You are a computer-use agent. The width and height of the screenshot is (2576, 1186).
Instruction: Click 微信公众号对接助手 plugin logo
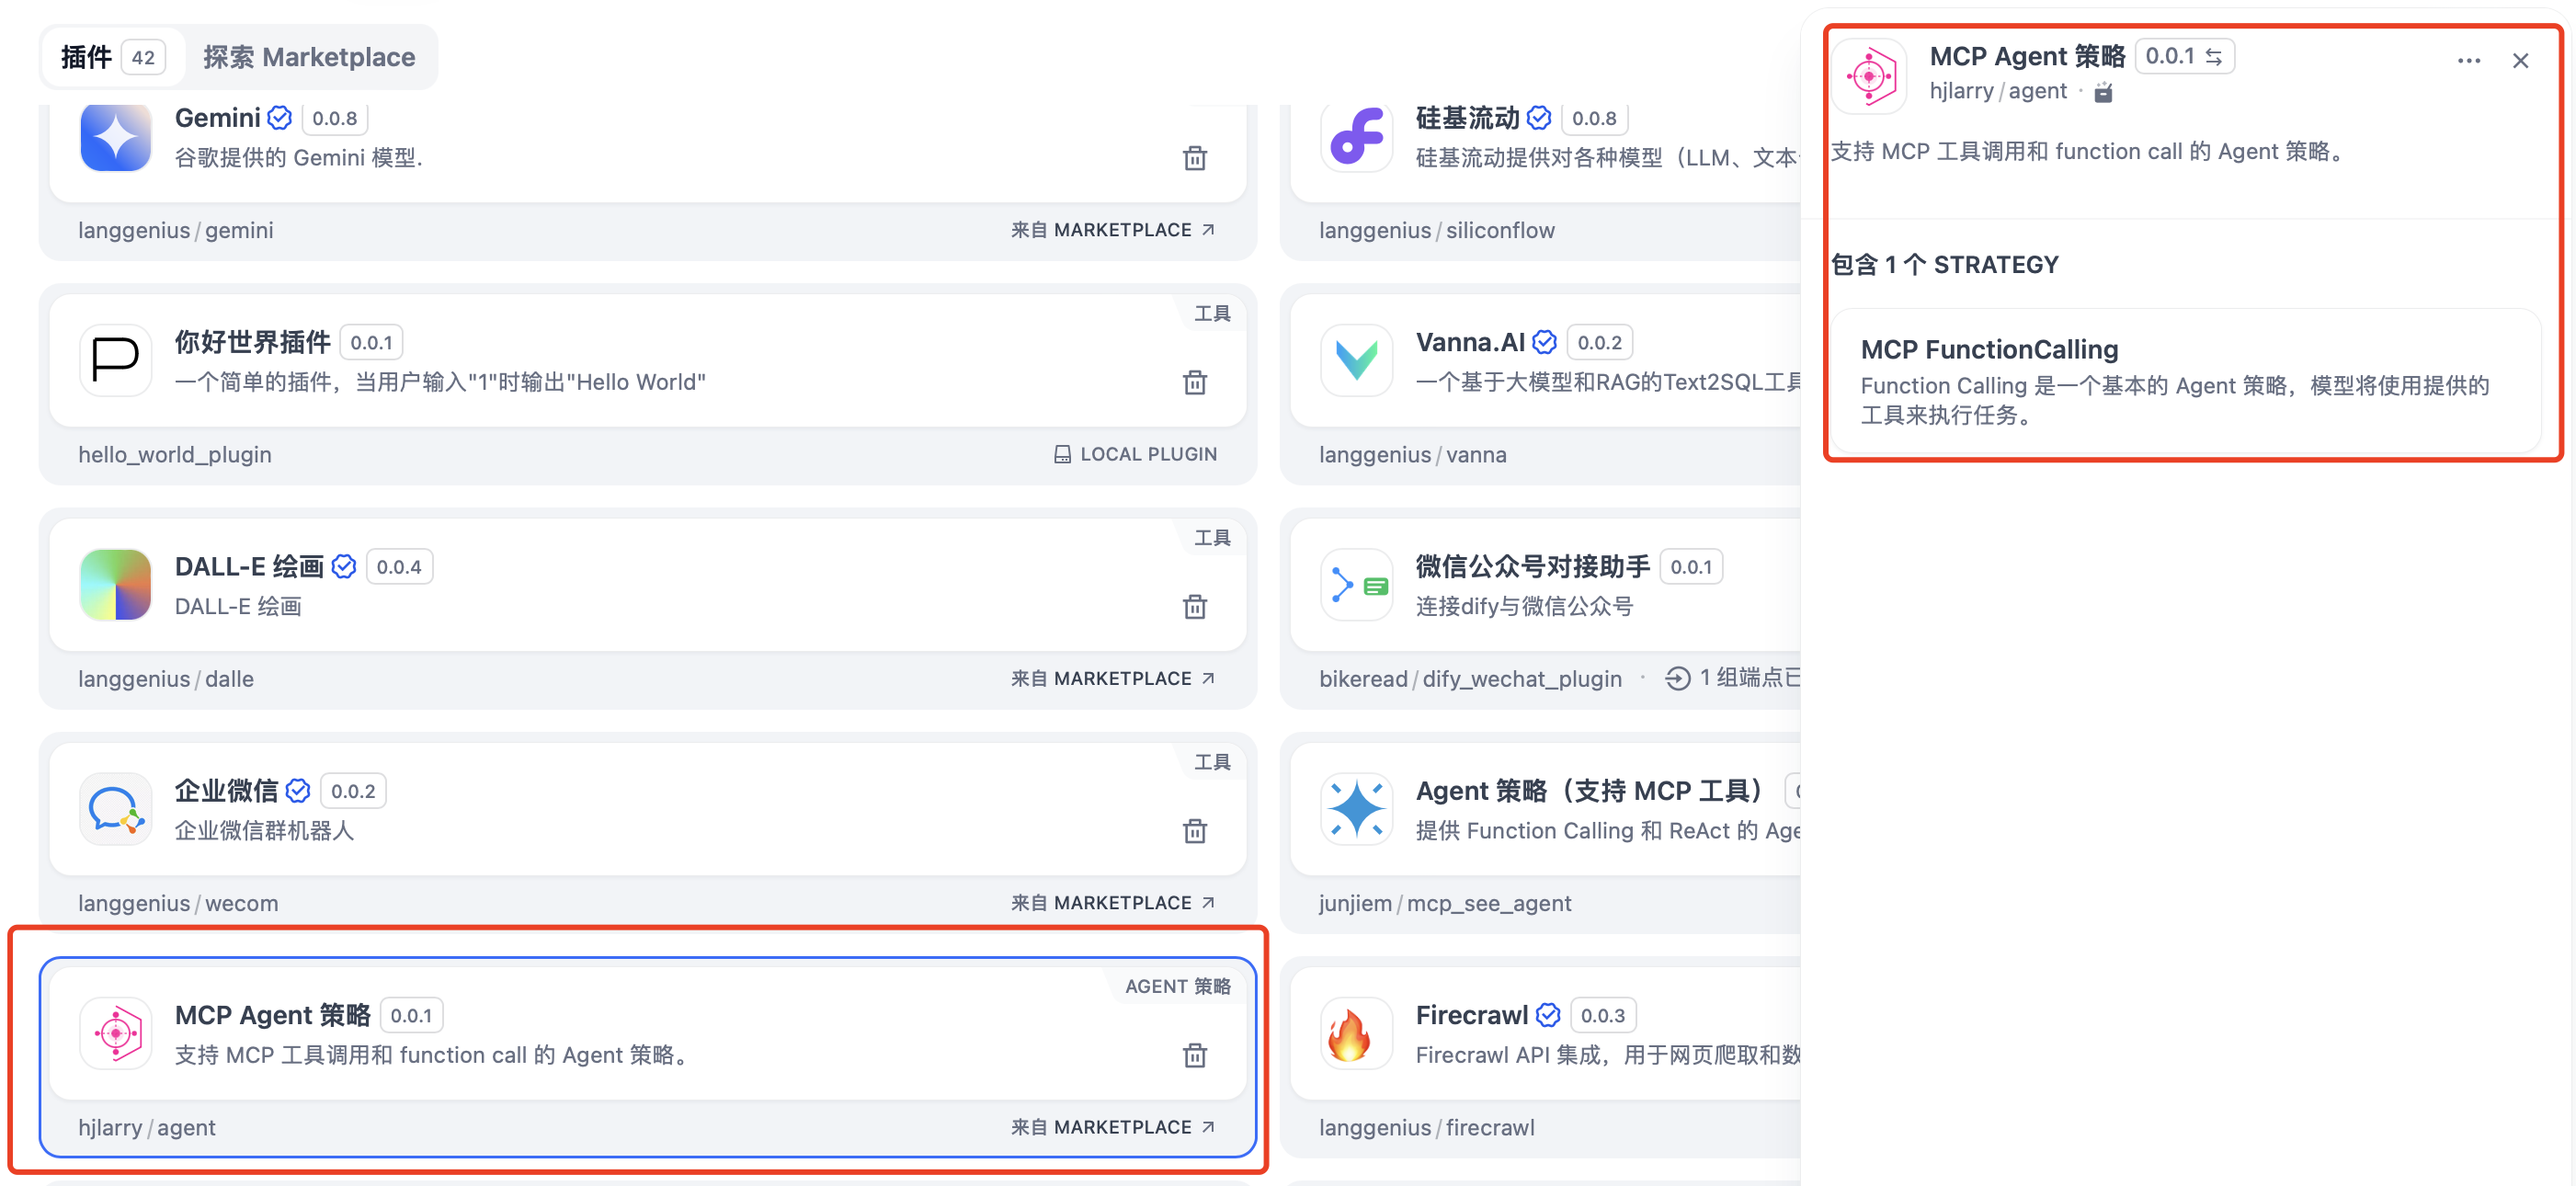point(1356,584)
